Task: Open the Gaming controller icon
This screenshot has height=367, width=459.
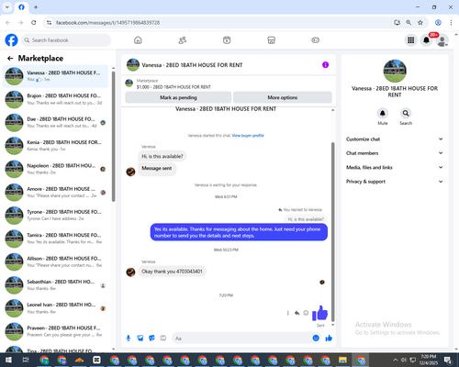Action: [316, 40]
